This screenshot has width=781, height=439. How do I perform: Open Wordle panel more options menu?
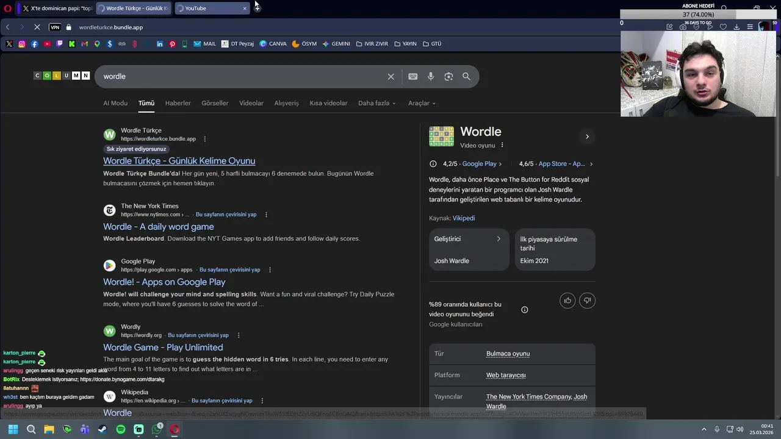click(x=502, y=145)
